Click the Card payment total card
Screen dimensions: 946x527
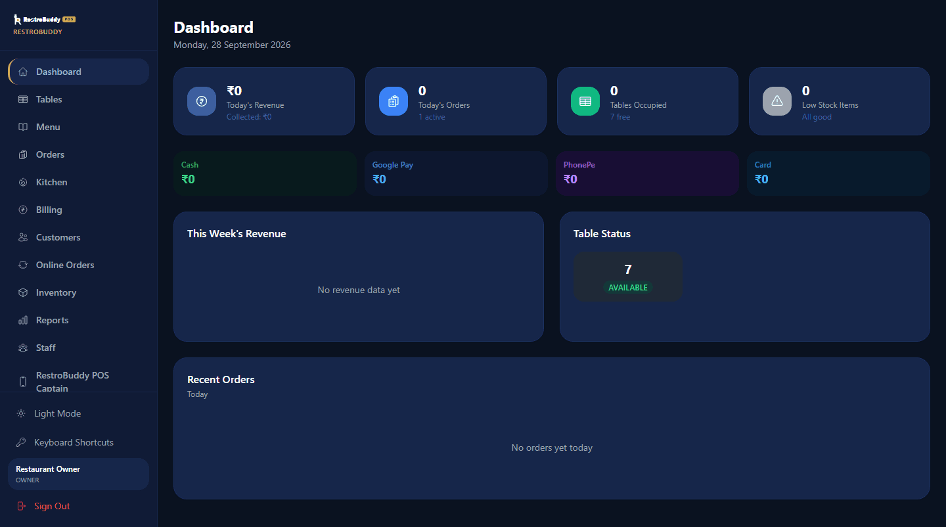[838, 173]
